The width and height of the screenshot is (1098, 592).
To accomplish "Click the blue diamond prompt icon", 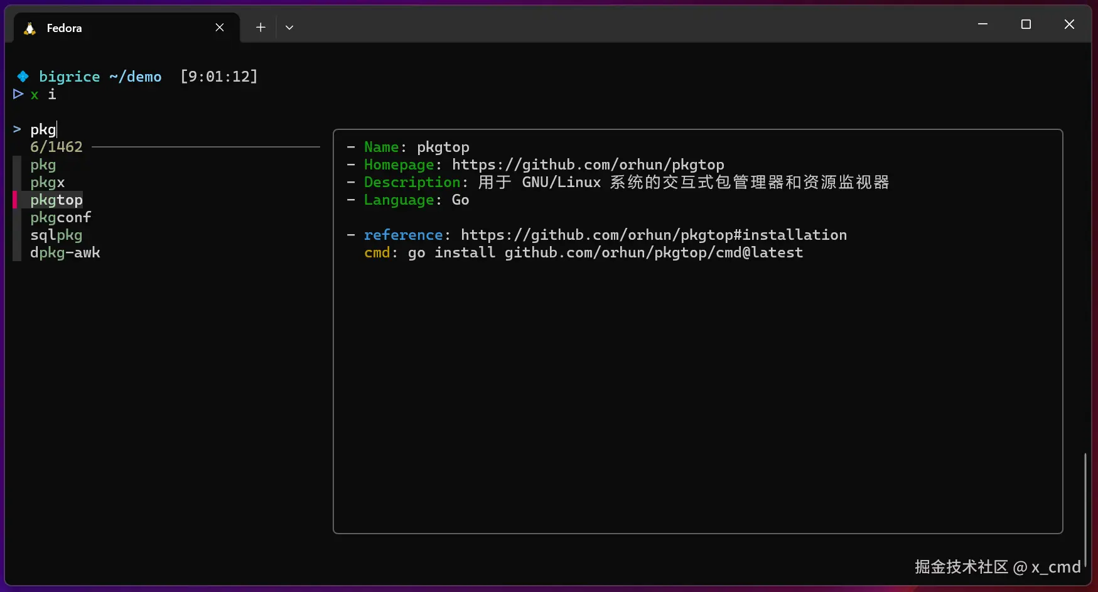I will pyautogui.click(x=23, y=77).
